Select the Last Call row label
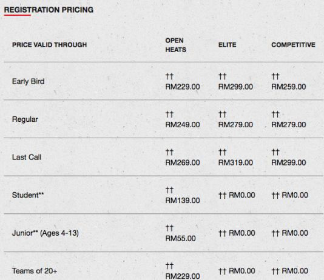 27,157
